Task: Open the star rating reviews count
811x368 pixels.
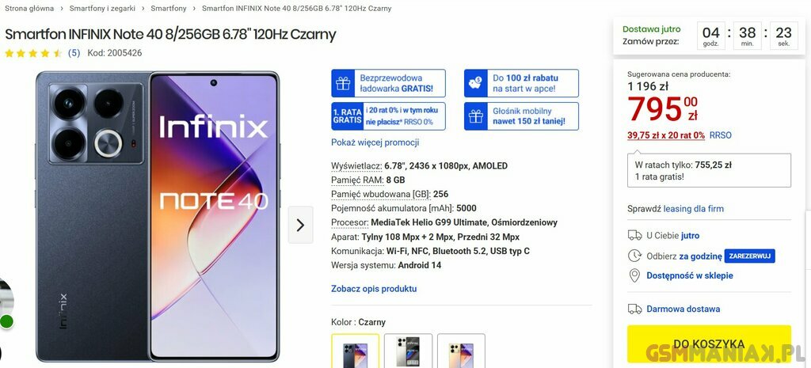Action: click(74, 53)
